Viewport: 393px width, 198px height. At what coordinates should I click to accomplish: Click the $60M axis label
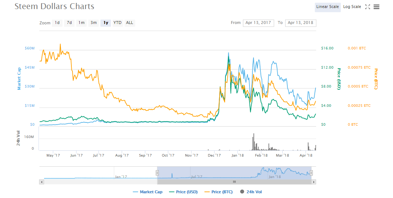30,48
